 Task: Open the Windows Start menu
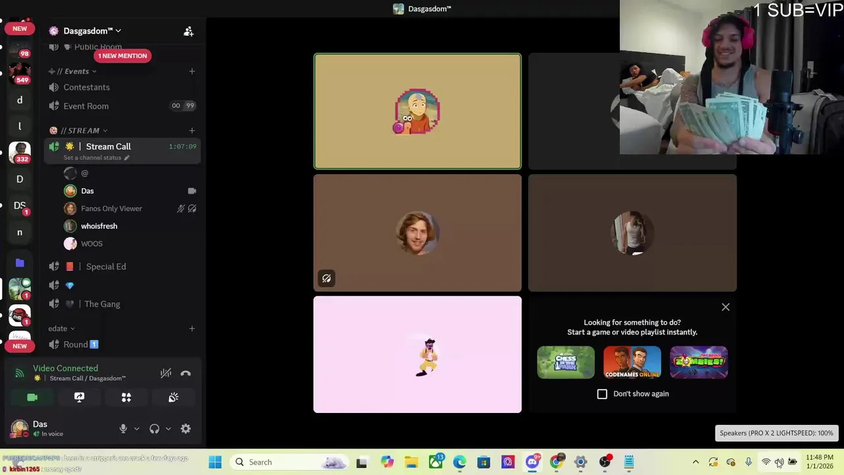pos(215,462)
